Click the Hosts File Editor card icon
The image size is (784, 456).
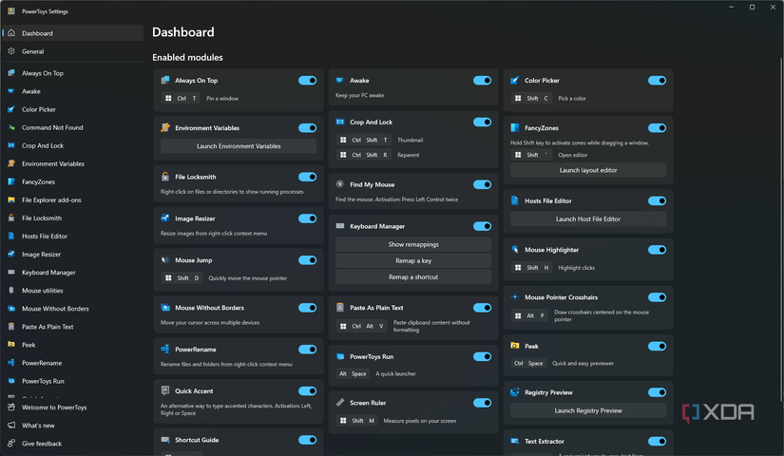point(514,200)
